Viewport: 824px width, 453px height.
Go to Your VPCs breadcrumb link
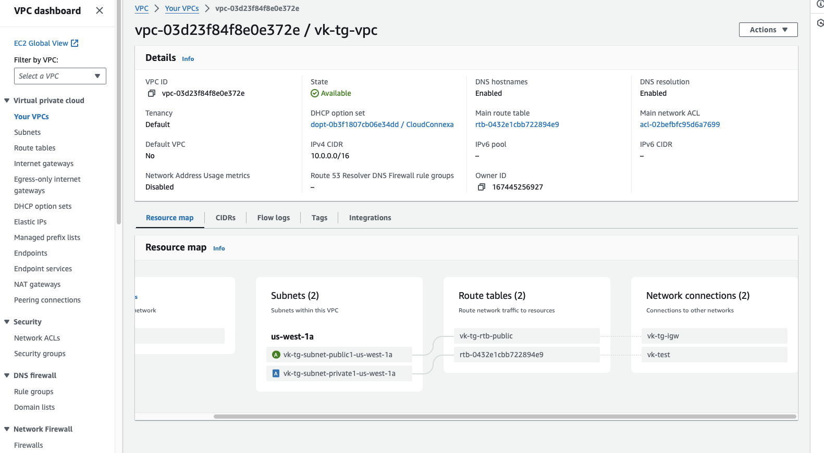181,8
